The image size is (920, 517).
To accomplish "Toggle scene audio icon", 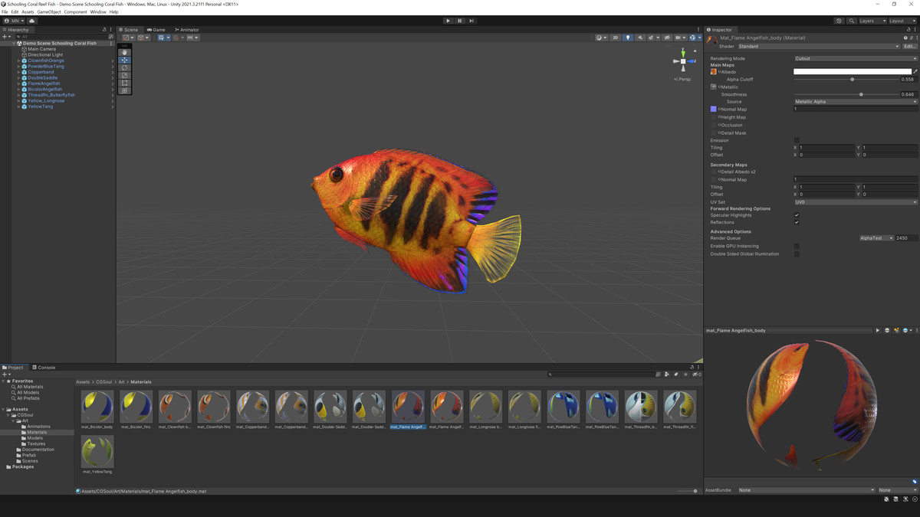I will 639,38.
